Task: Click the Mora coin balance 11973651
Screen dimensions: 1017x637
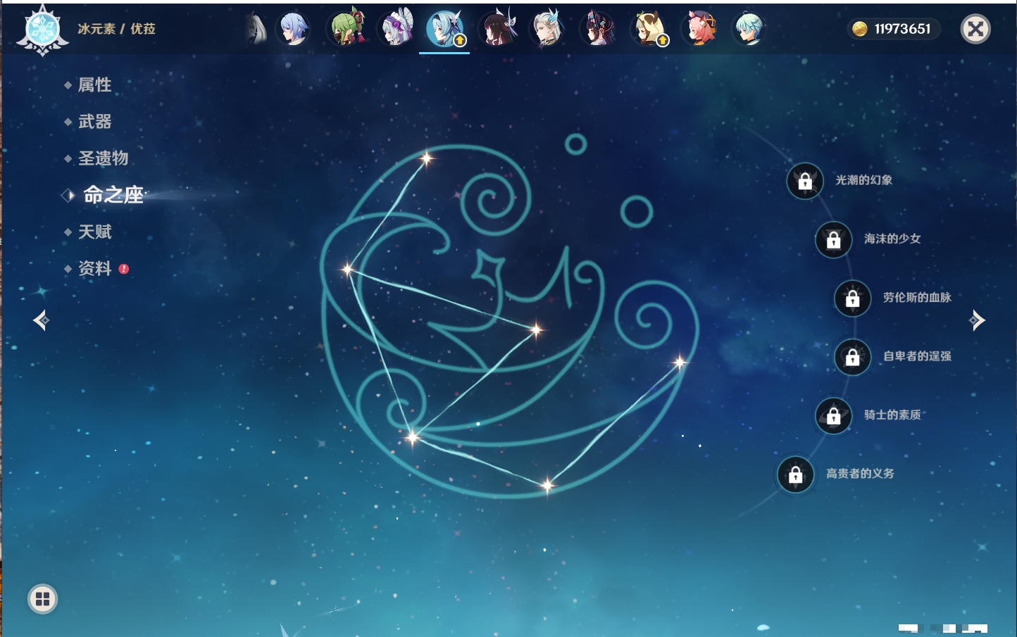Action: 893,29
